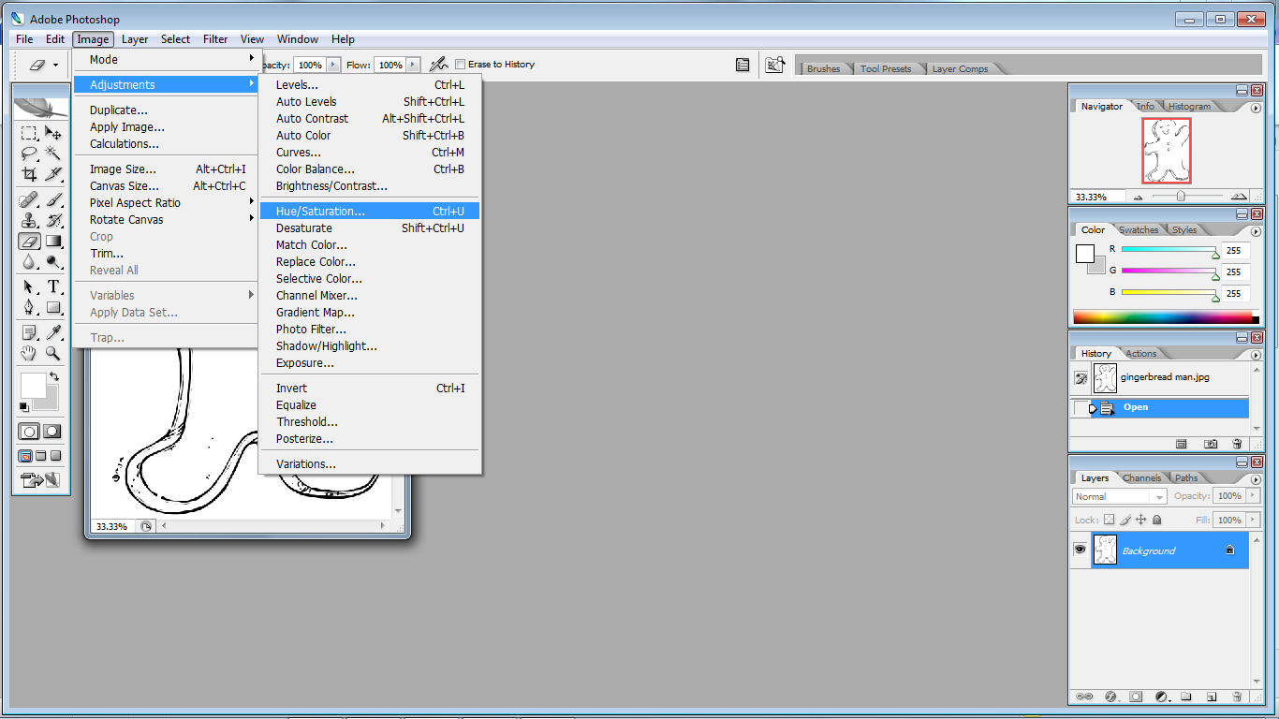Select the Brush tool

point(53,200)
